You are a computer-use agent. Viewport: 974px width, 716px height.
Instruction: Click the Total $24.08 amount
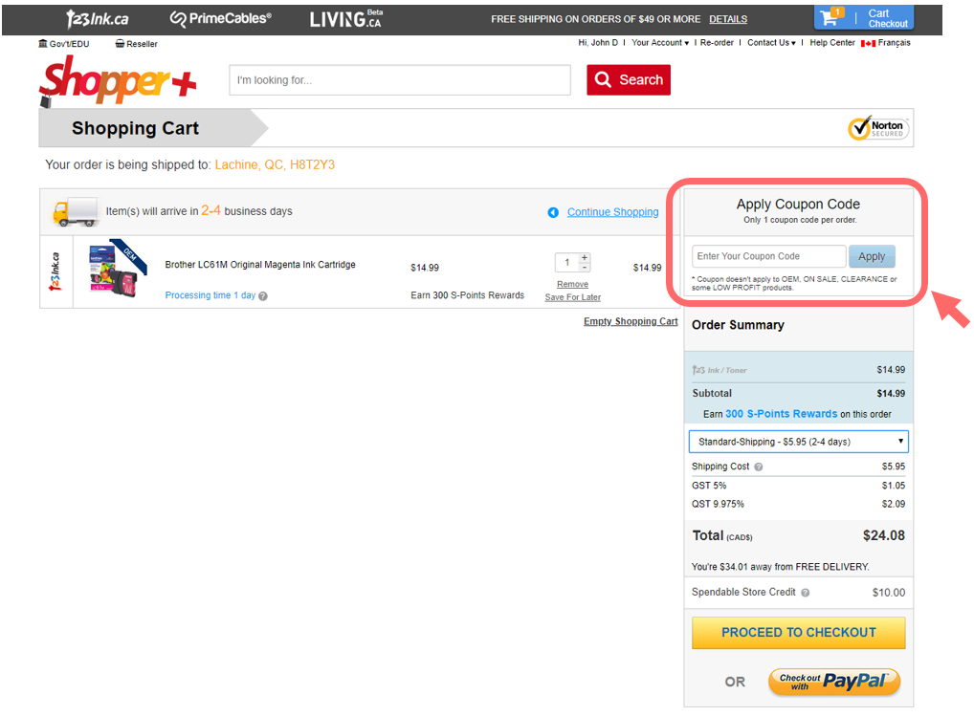click(883, 535)
